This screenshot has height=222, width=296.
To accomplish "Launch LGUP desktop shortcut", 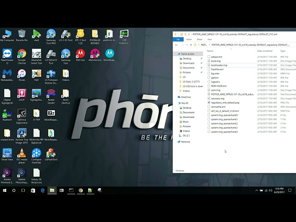I will 22,95.
